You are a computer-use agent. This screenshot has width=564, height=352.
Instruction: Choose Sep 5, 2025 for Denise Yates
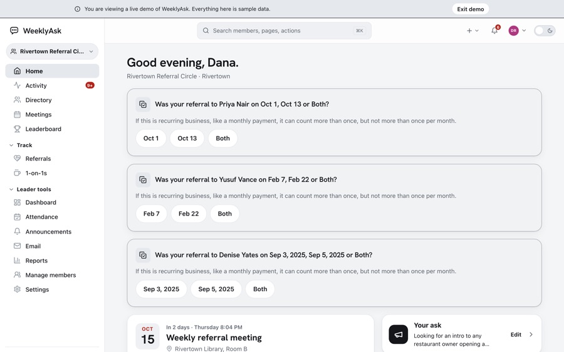tap(216, 289)
